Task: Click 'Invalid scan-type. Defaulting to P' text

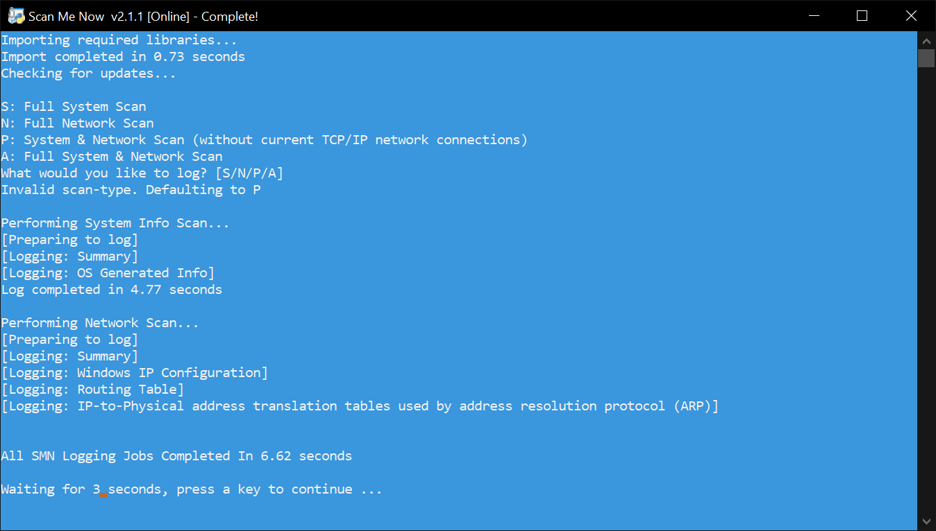Action: [131, 190]
